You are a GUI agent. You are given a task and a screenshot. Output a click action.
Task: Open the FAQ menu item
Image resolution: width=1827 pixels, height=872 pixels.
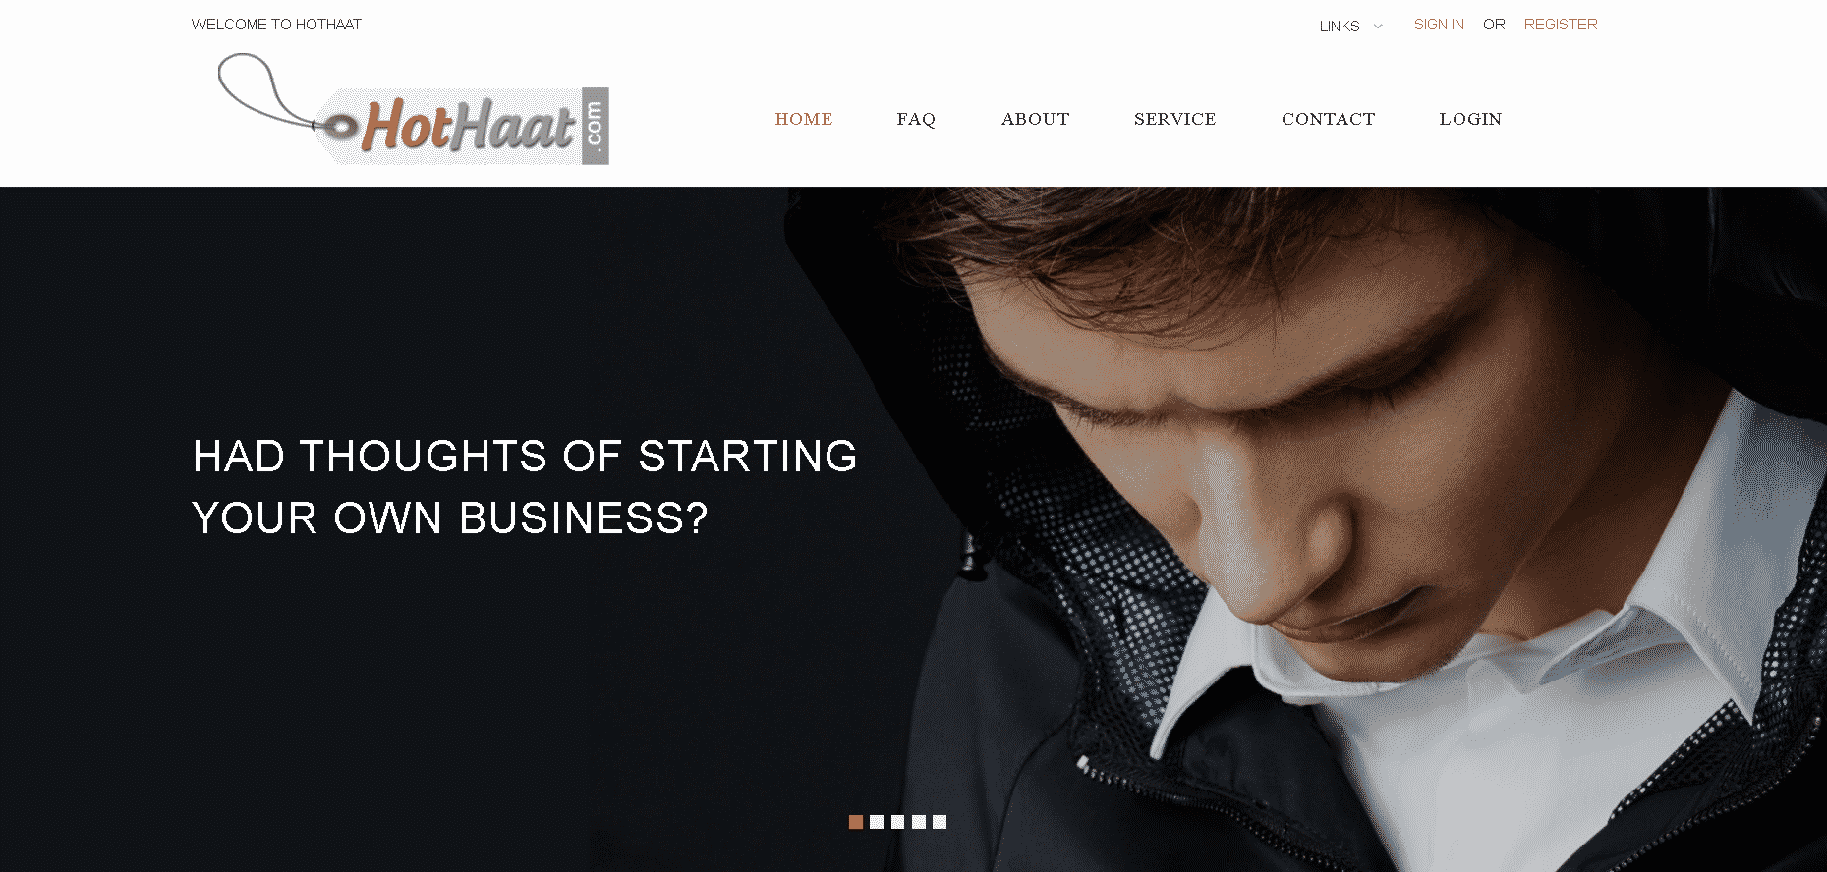916,119
